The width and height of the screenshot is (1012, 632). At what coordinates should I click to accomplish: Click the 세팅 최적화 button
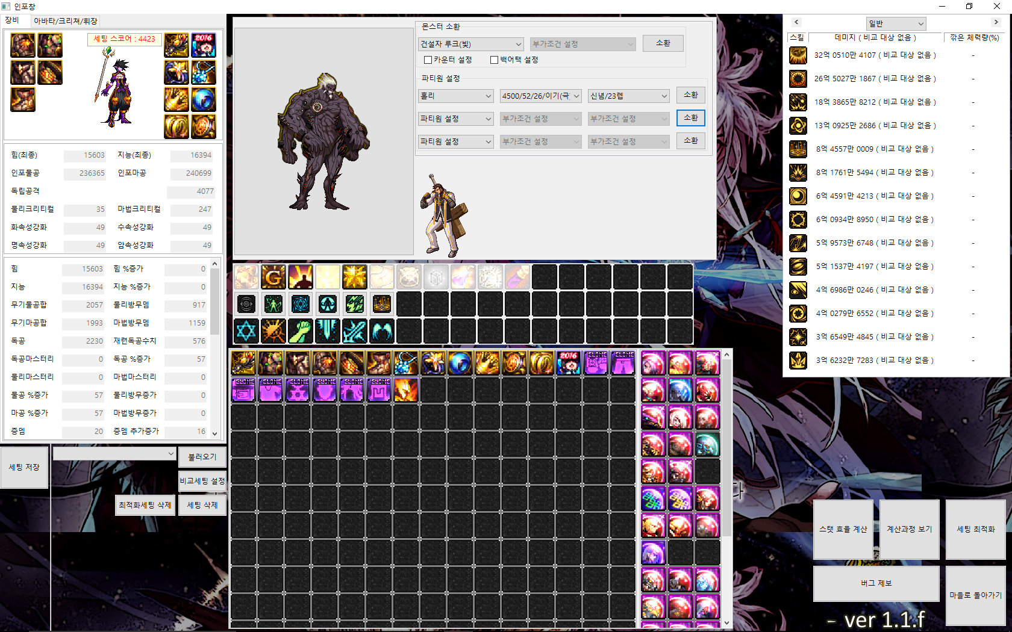coord(975,529)
